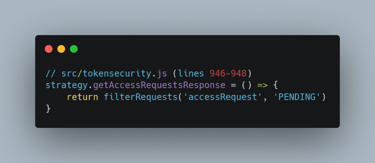Screen dimensions: 375x163
Task: Click the line numbers '946-948'
Action: point(228,73)
